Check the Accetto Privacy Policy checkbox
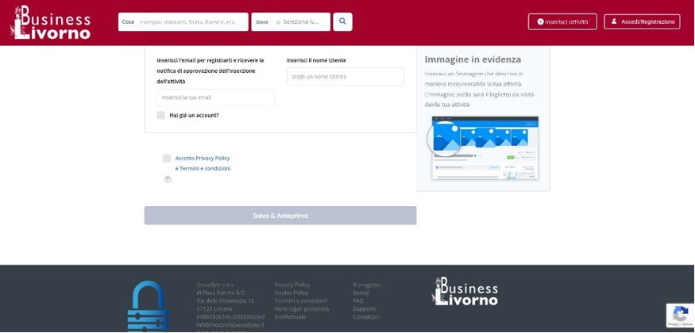 pyautogui.click(x=167, y=159)
